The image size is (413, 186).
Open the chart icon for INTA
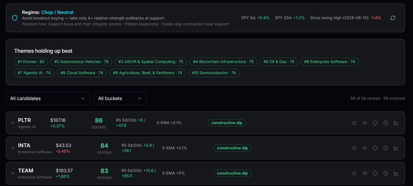tap(396, 148)
